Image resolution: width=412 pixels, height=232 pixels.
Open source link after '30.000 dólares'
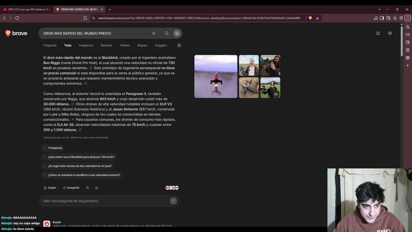[x=73, y=104]
